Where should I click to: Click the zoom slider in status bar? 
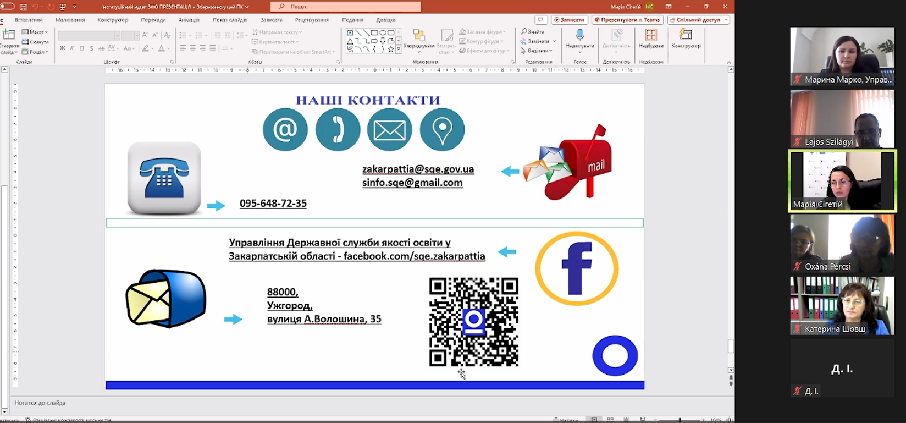click(679, 420)
